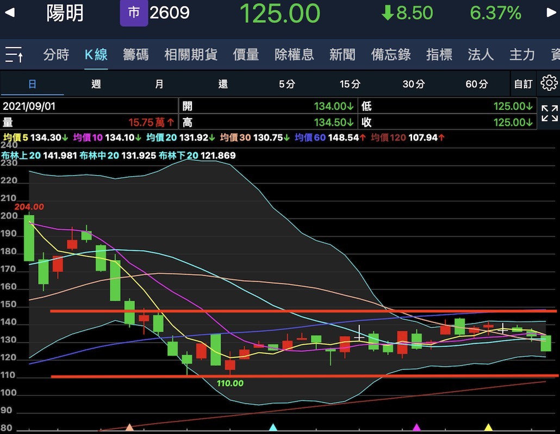Go to next stock with right arrow
Viewport: 560px width, 434px height.
551,13
